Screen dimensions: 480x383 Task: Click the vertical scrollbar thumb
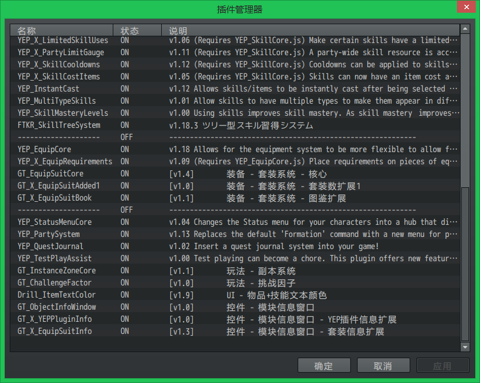[x=465, y=264]
